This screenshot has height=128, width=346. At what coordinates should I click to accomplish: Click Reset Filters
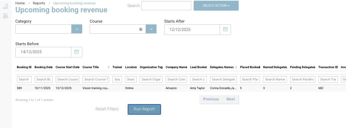tap(107, 109)
